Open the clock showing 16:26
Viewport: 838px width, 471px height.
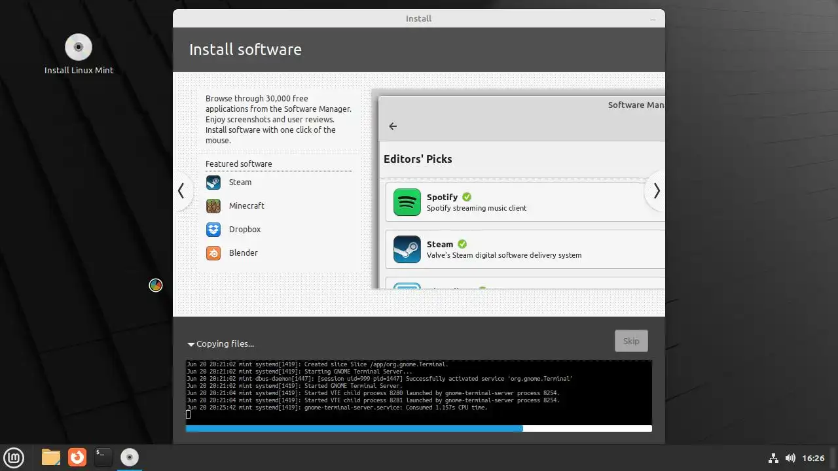click(x=813, y=459)
